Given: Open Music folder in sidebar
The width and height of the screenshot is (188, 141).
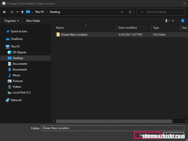Looking at the screenshot, I should coord(14,75).
